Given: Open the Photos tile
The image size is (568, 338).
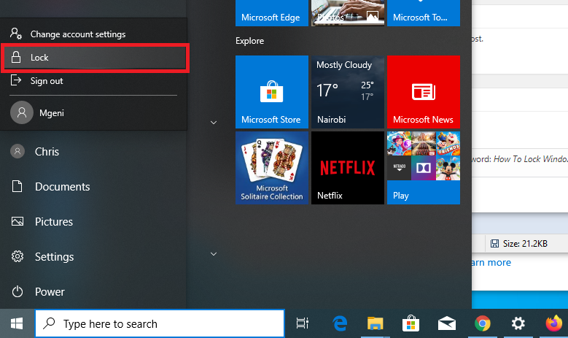Looking at the screenshot, I should [x=348, y=13].
